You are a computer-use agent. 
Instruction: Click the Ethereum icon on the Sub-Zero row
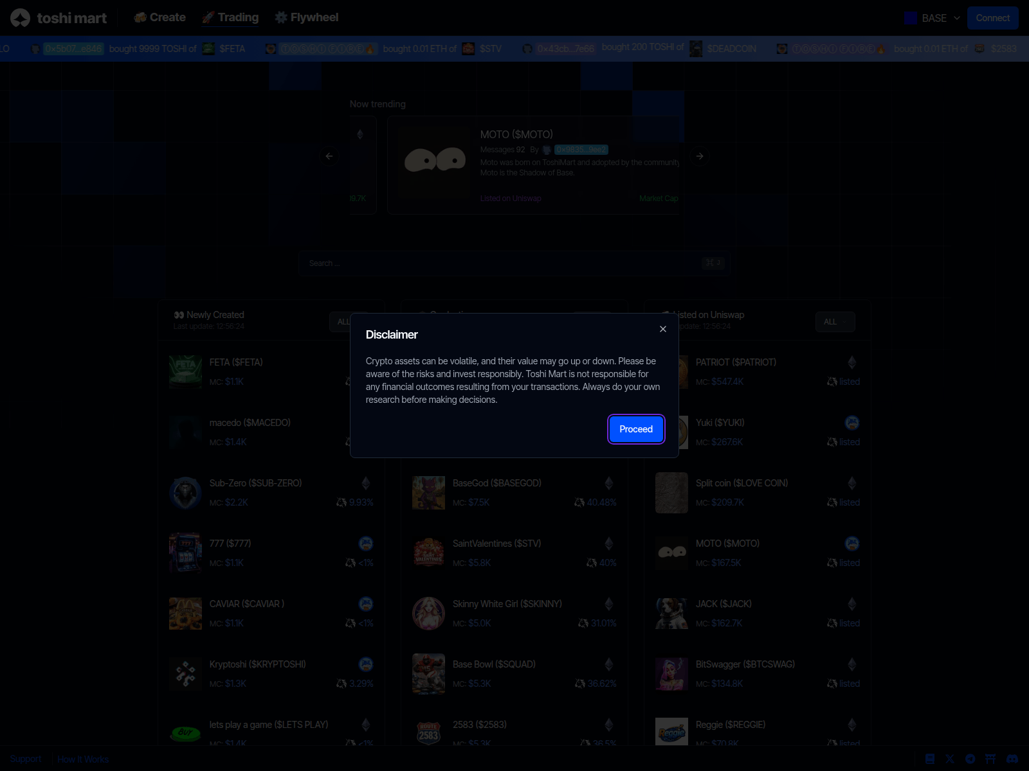pos(366,483)
